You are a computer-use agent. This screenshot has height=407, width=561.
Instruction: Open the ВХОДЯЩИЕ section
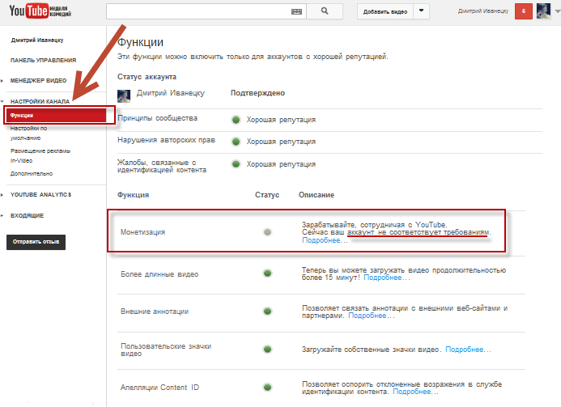coord(27,216)
